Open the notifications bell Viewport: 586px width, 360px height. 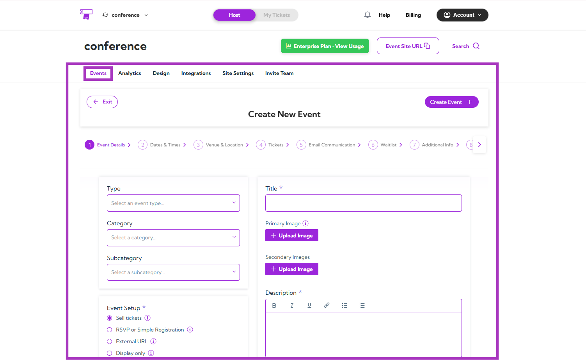point(368,15)
